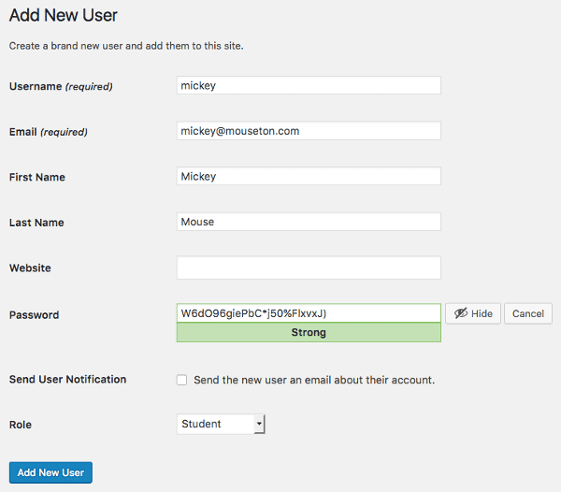
Task: Click inside the Password text field
Action: click(x=309, y=313)
